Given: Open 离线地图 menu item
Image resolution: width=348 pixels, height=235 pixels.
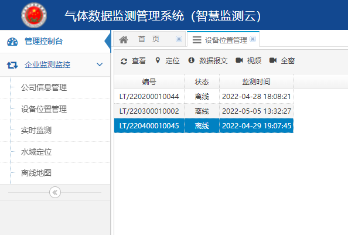Looking at the screenshot, I should point(36,173).
